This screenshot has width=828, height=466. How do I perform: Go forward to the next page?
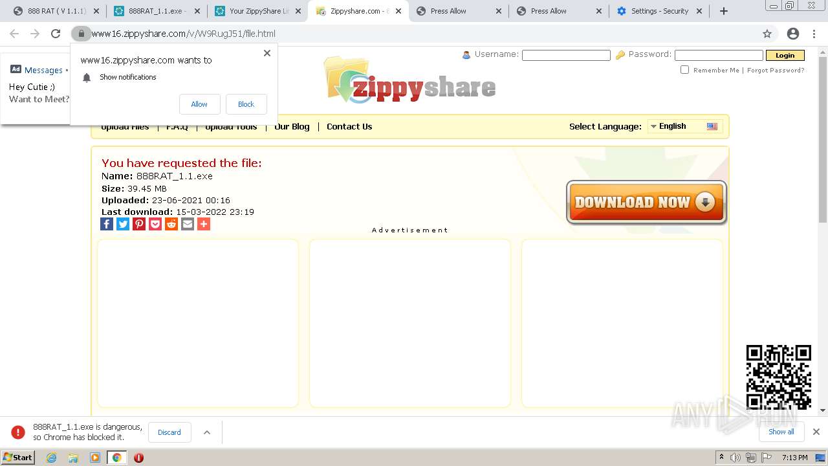click(x=35, y=34)
